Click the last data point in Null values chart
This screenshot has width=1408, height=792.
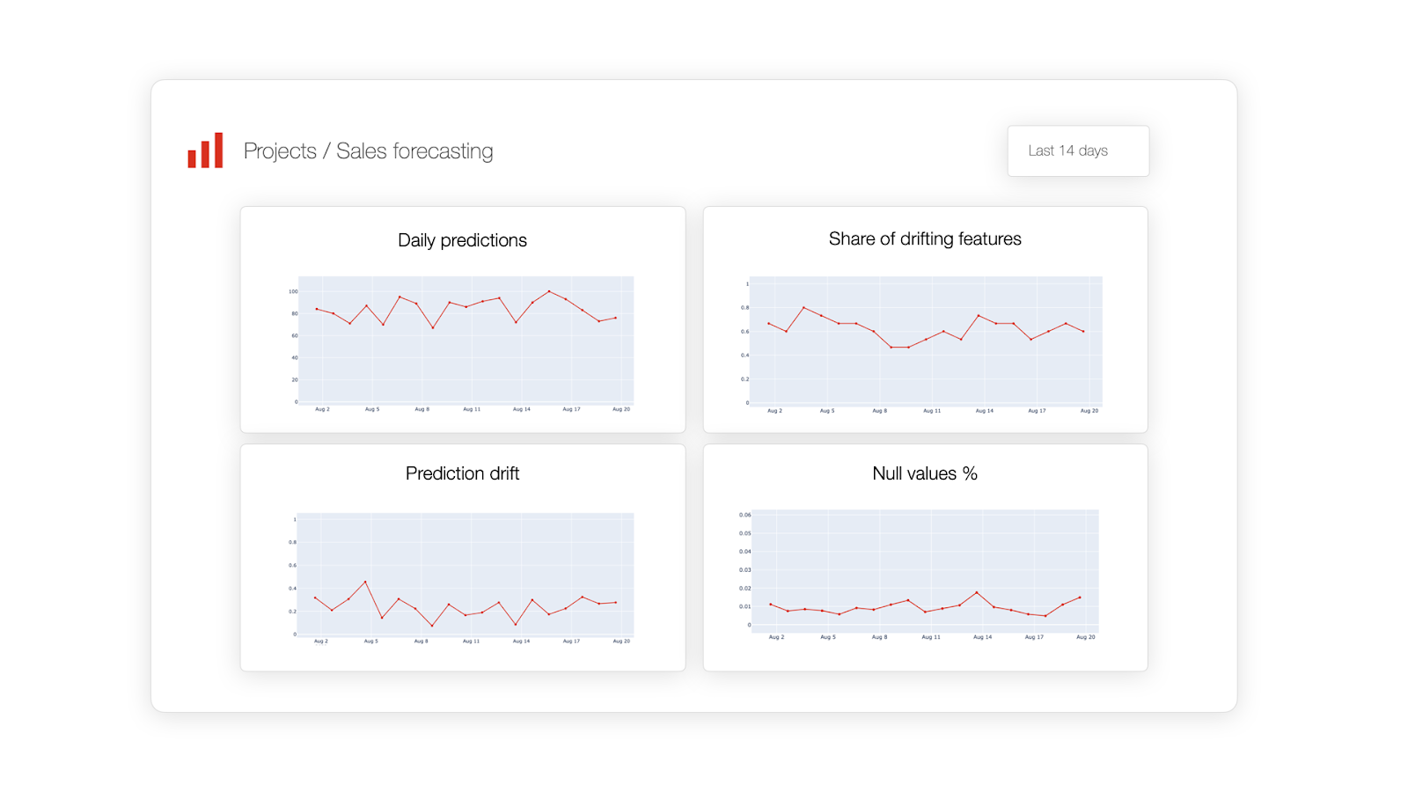1080,598
